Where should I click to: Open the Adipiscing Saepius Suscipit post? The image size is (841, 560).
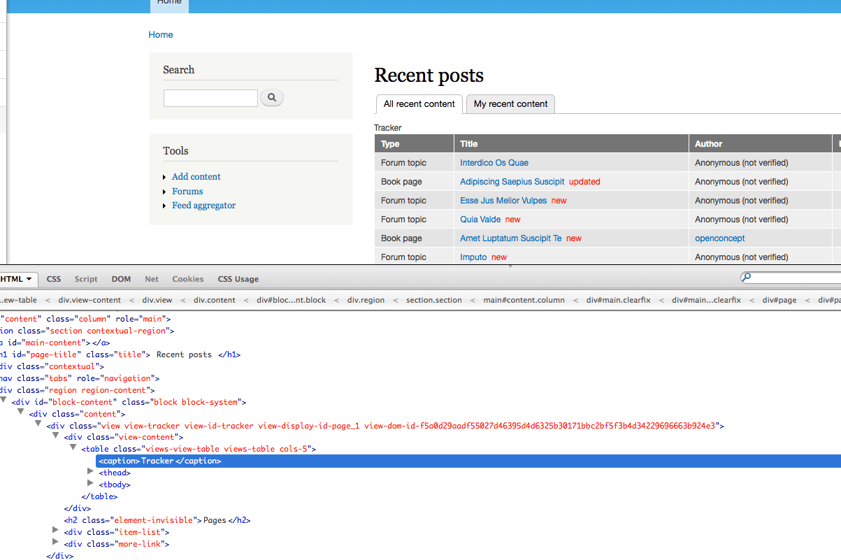coord(512,182)
